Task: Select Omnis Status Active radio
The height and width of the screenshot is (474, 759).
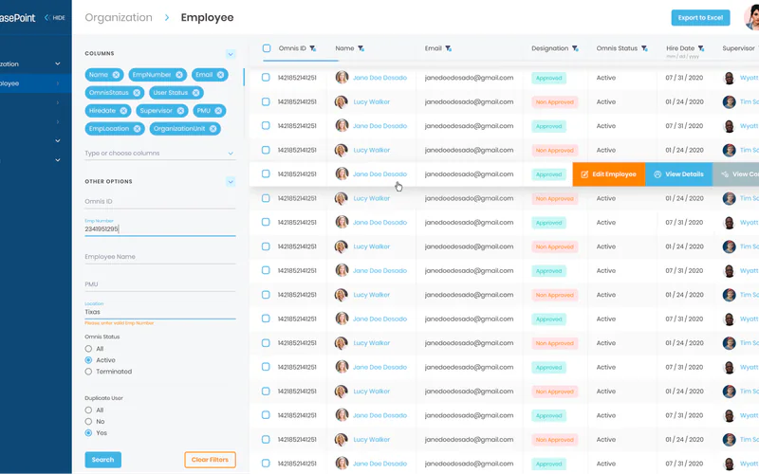Action: coord(88,360)
